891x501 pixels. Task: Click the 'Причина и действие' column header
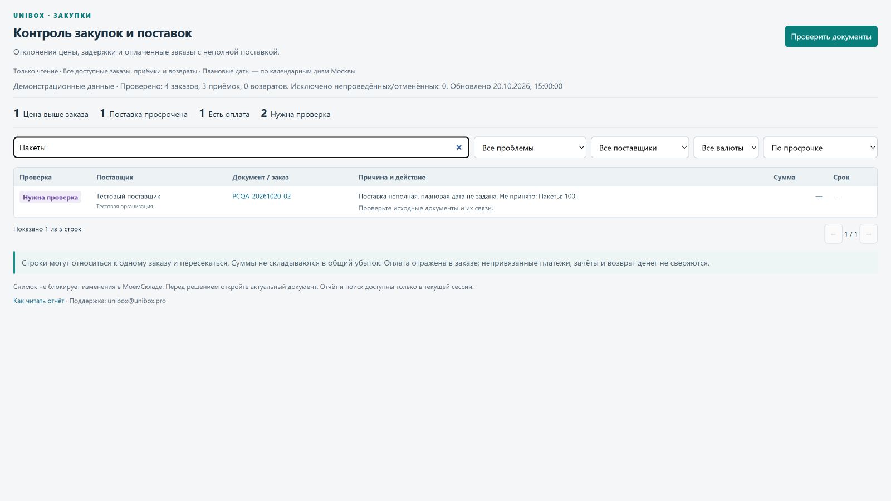click(392, 177)
